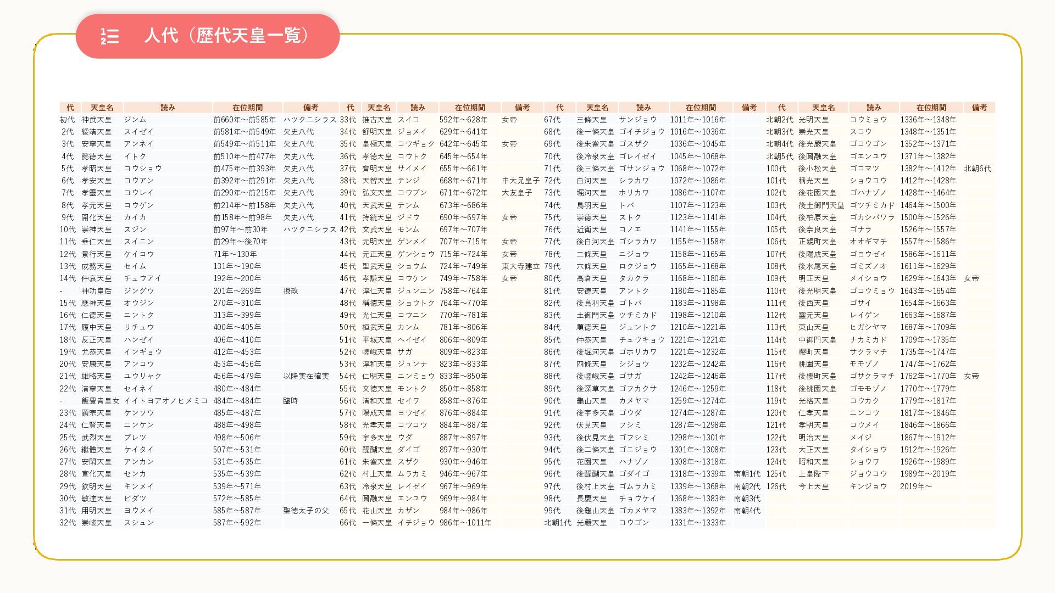Click the 大友皇子 note cell

pos(517,193)
